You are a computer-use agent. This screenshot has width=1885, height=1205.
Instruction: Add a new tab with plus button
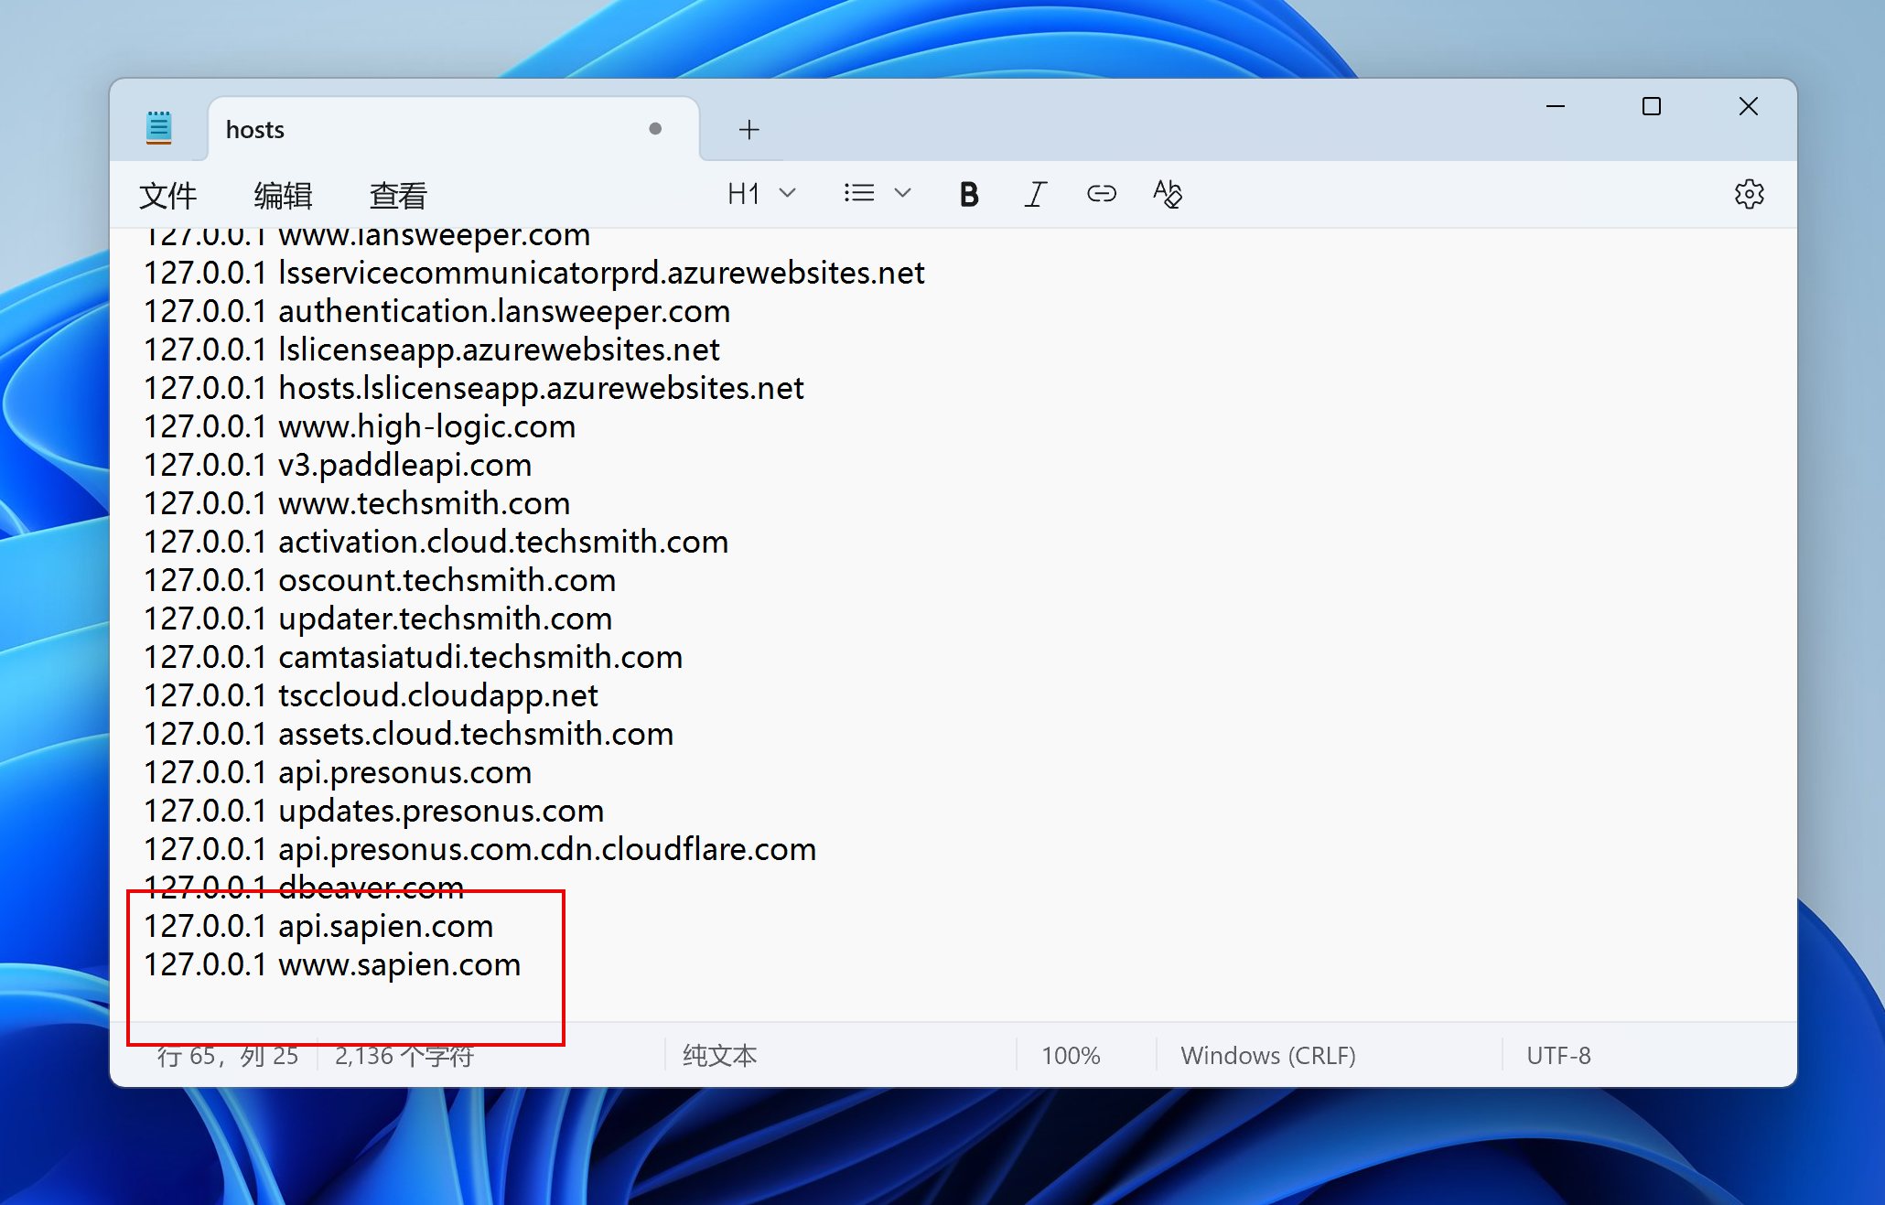click(749, 130)
